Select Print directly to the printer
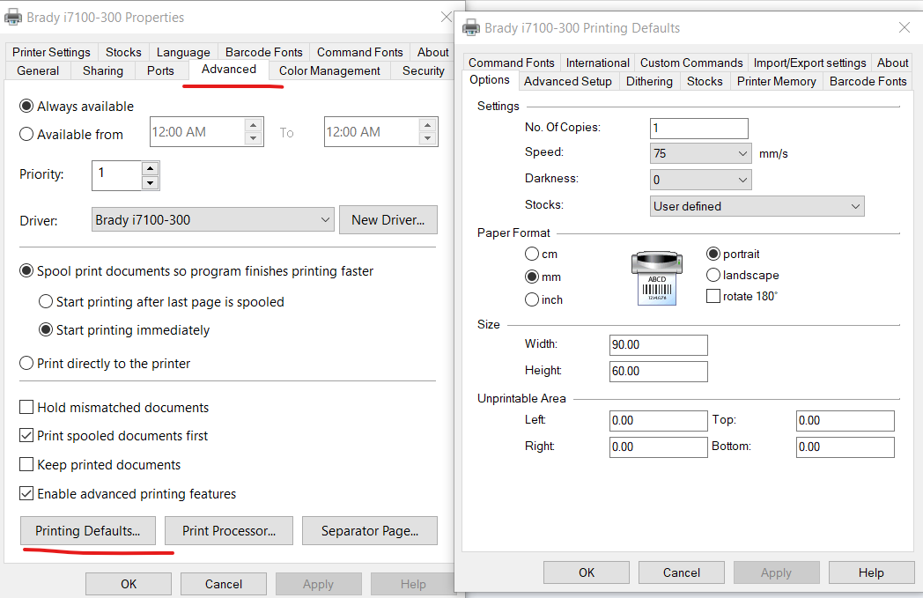 click(x=26, y=364)
